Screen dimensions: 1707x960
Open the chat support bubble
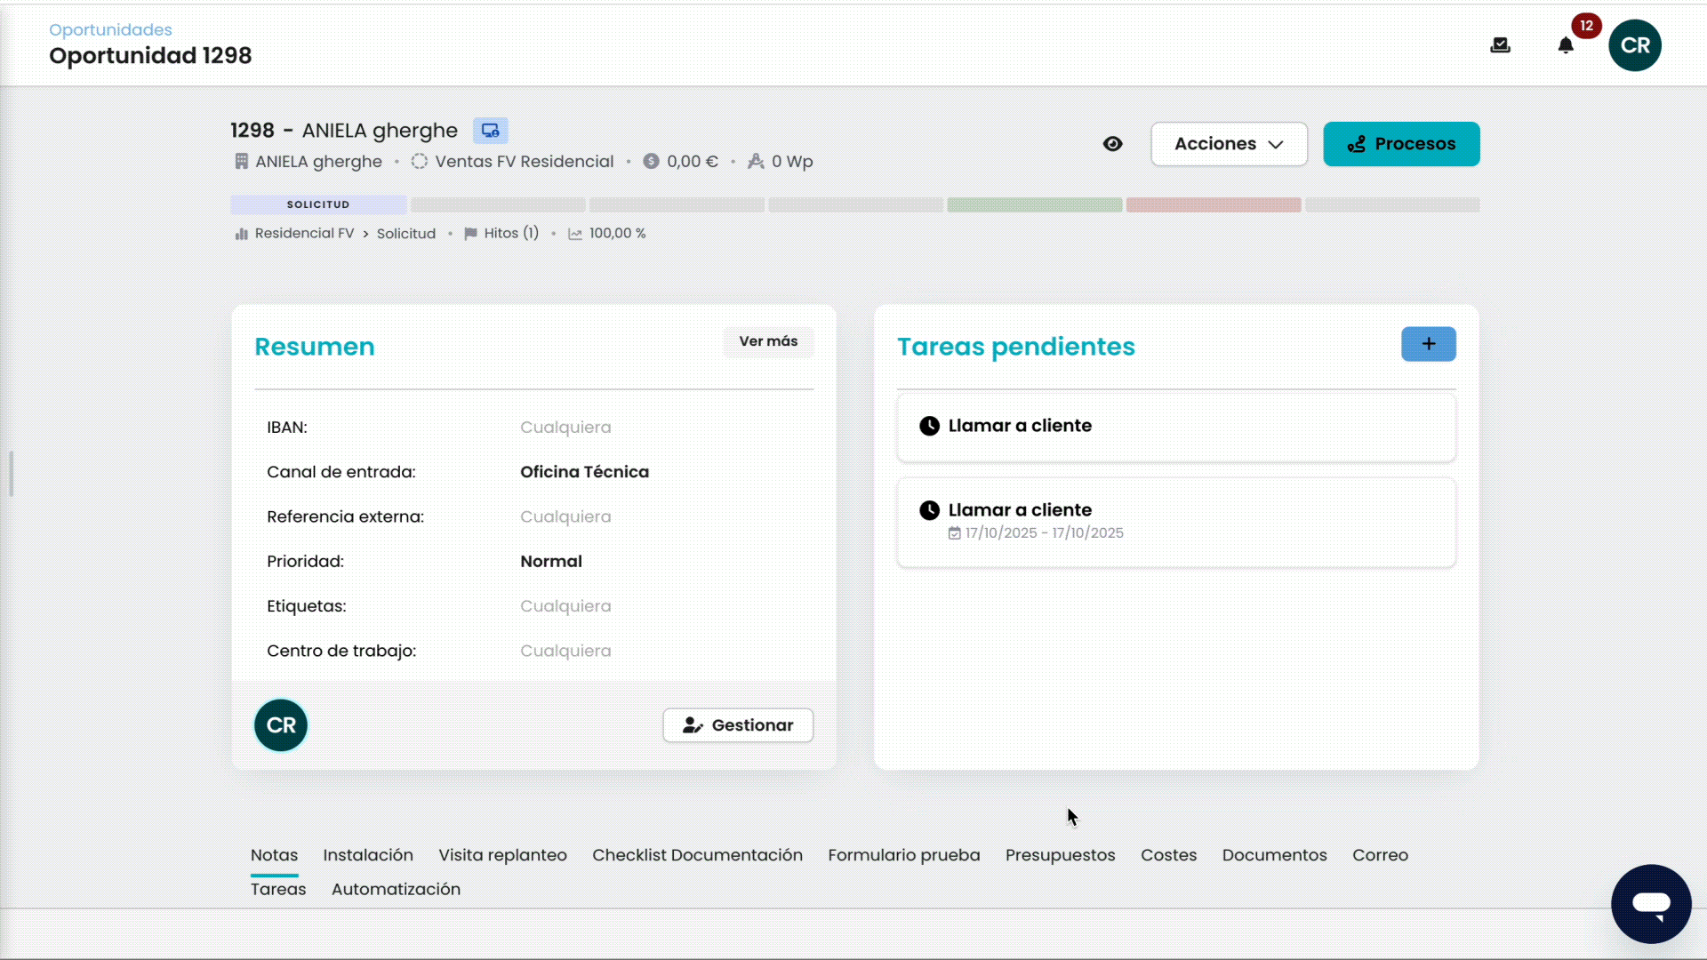tap(1651, 904)
